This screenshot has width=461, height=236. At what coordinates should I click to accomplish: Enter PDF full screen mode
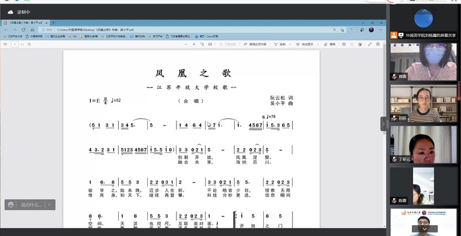click(370, 44)
